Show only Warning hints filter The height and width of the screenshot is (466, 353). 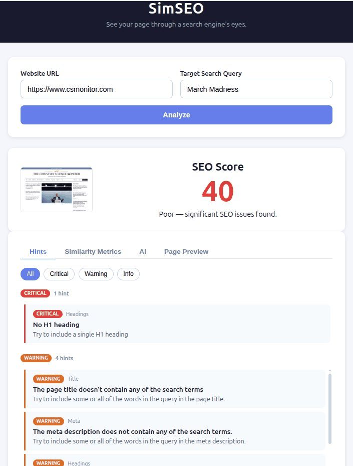(96, 274)
